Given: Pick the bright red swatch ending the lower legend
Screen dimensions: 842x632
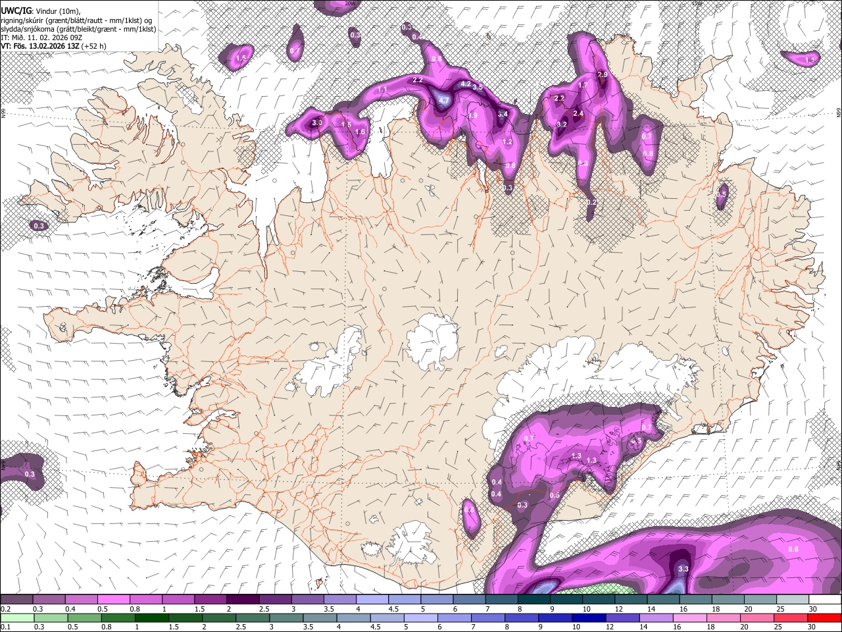Looking at the screenshot, I should pos(824,618).
